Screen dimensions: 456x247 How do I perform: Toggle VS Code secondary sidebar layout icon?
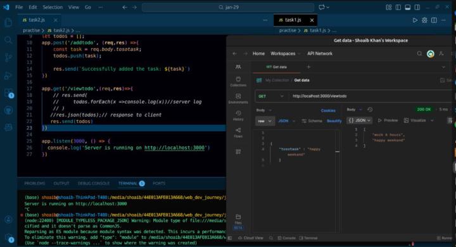(417, 7)
